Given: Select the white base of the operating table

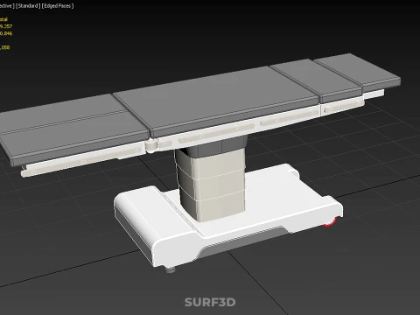Looking at the screenshot, I should click(227, 215).
